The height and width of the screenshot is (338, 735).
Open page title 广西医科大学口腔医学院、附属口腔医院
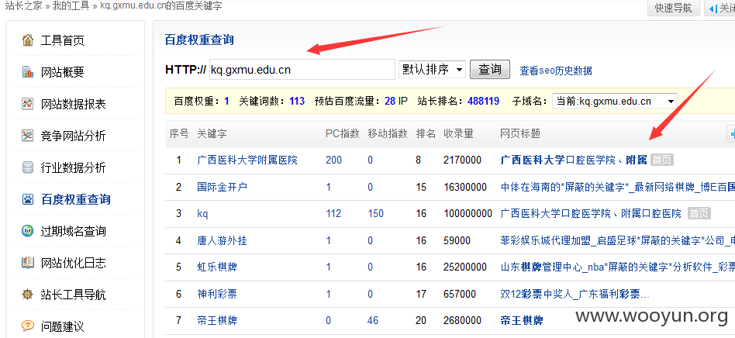point(591,214)
